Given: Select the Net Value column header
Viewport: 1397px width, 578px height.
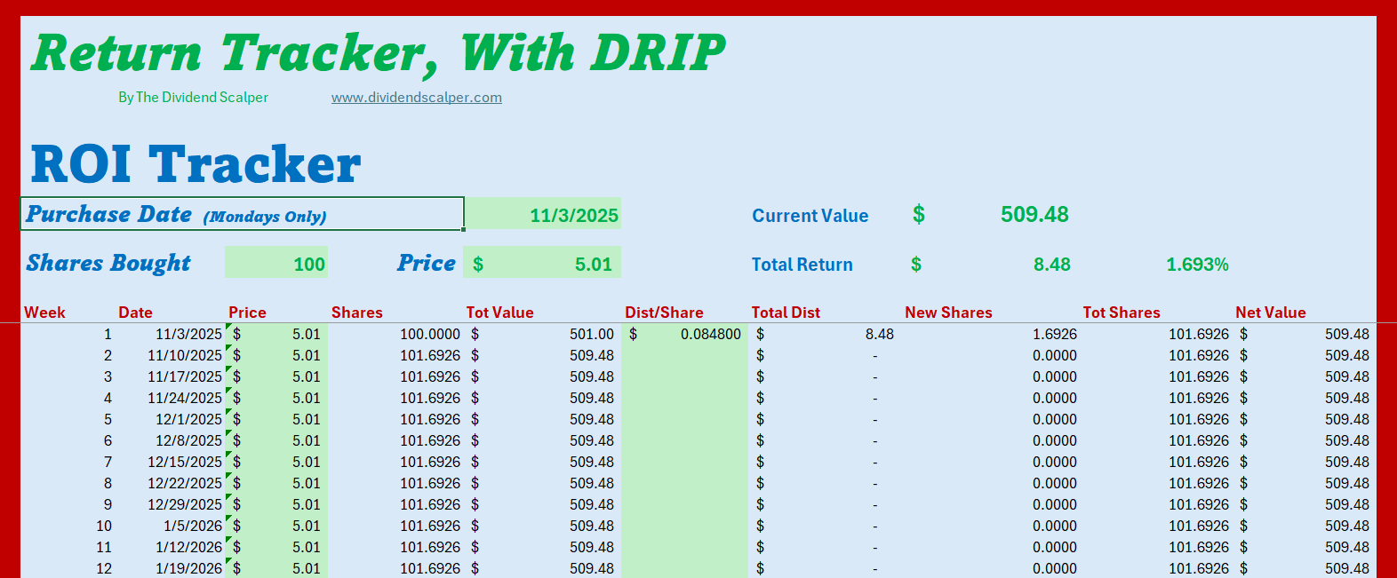Looking at the screenshot, I should click(x=1270, y=313).
